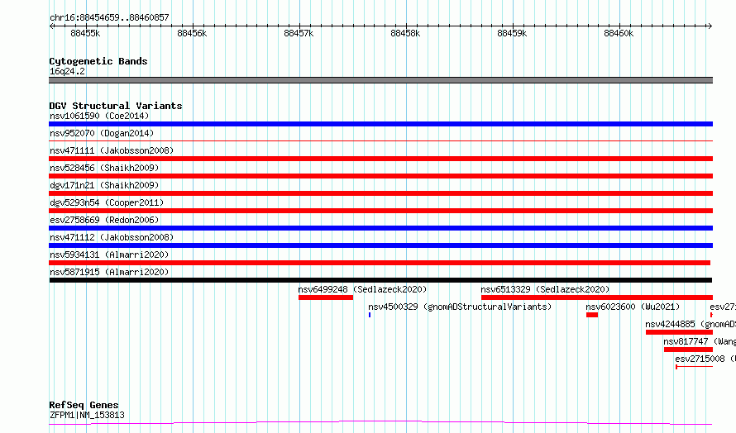
Task: Open dgv5293n54 (Cooper2011) variant
Action: (x=107, y=202)
